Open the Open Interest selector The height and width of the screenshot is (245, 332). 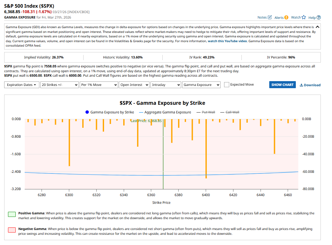pyautogui.click(x=134, y=85)
